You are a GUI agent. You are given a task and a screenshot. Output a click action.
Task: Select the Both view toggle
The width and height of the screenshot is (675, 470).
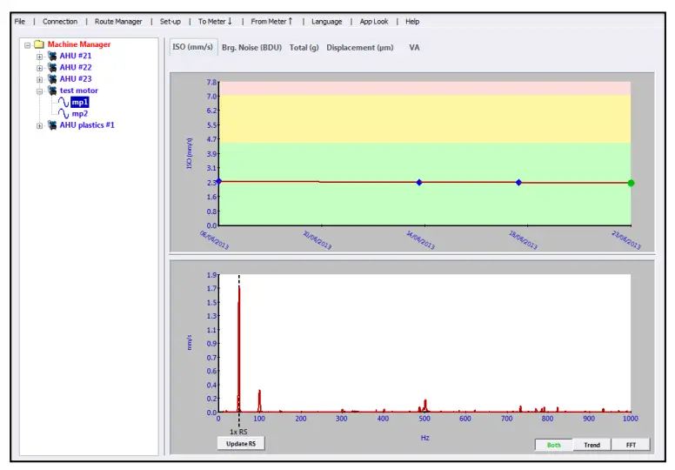pyautogui.click(x=553, y=445)
